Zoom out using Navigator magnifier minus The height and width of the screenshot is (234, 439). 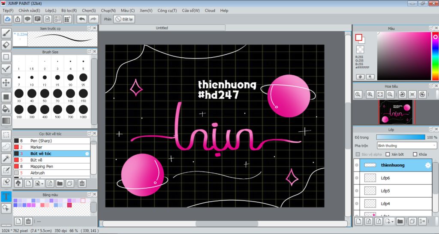(390, 95)
